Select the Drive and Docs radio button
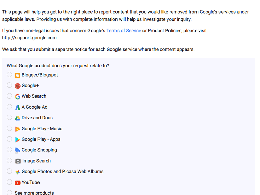The image size is (260, 195). pos(9,118)
